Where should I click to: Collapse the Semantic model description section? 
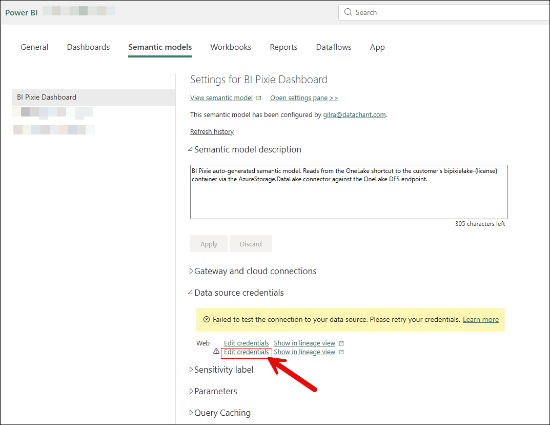190,149
